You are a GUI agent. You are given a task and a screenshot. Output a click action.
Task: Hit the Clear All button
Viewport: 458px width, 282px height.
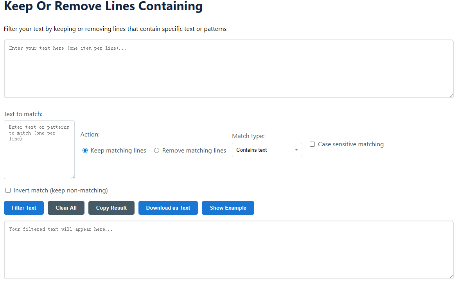point(66,208)
